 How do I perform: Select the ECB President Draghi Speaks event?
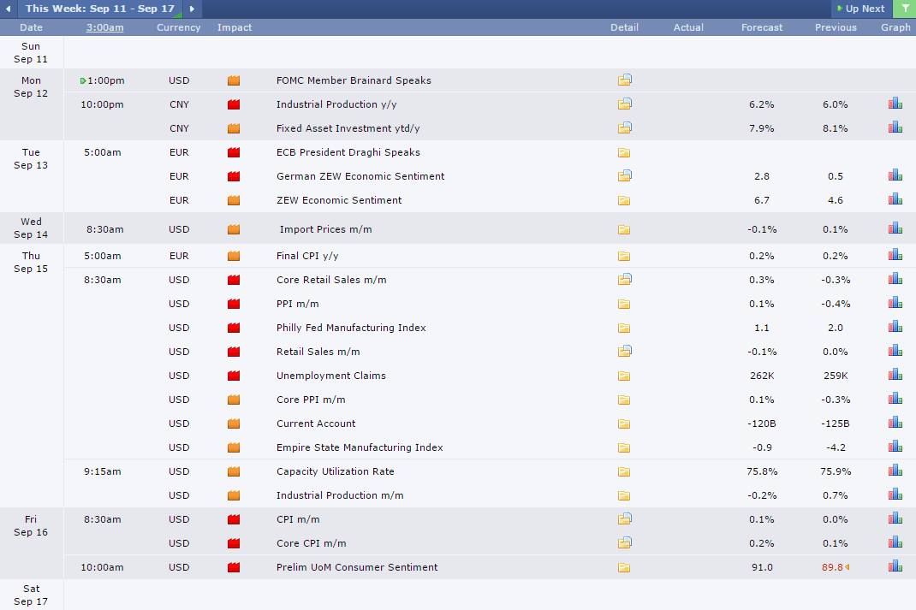pos(348,152)
